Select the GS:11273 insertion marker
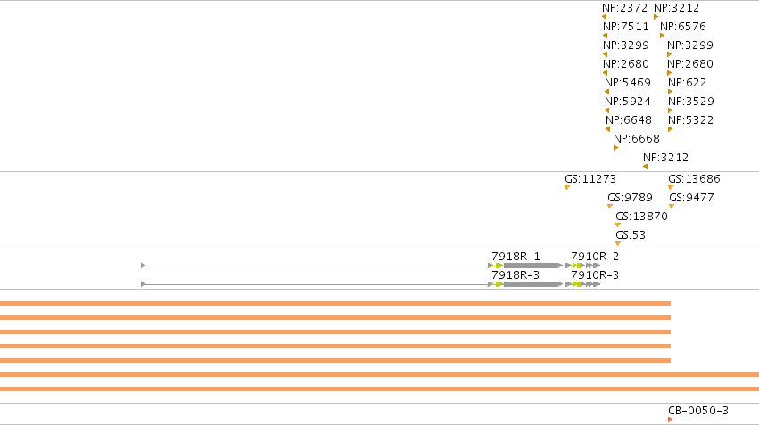This screenshot has height=425, width=759. click(x=567, y=188)
